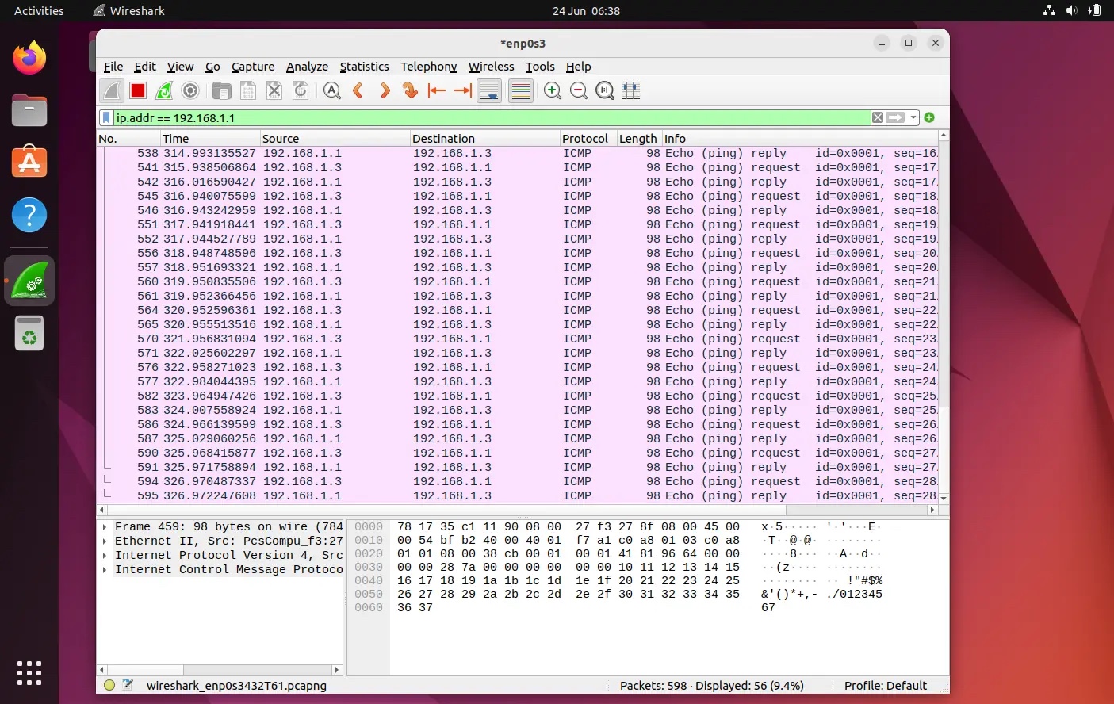The width and height of the screenshot is (1114, 704).
Task: Select the Find packet tool
Action: pos(332,90)
